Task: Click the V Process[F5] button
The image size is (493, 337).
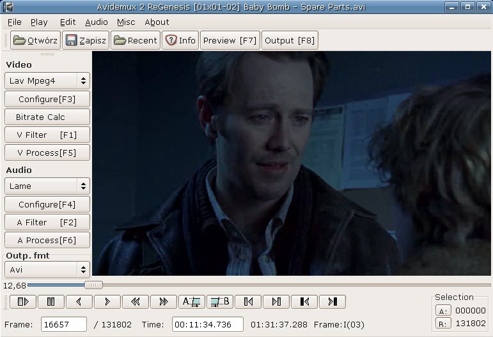Action: (x=47, y=153)
